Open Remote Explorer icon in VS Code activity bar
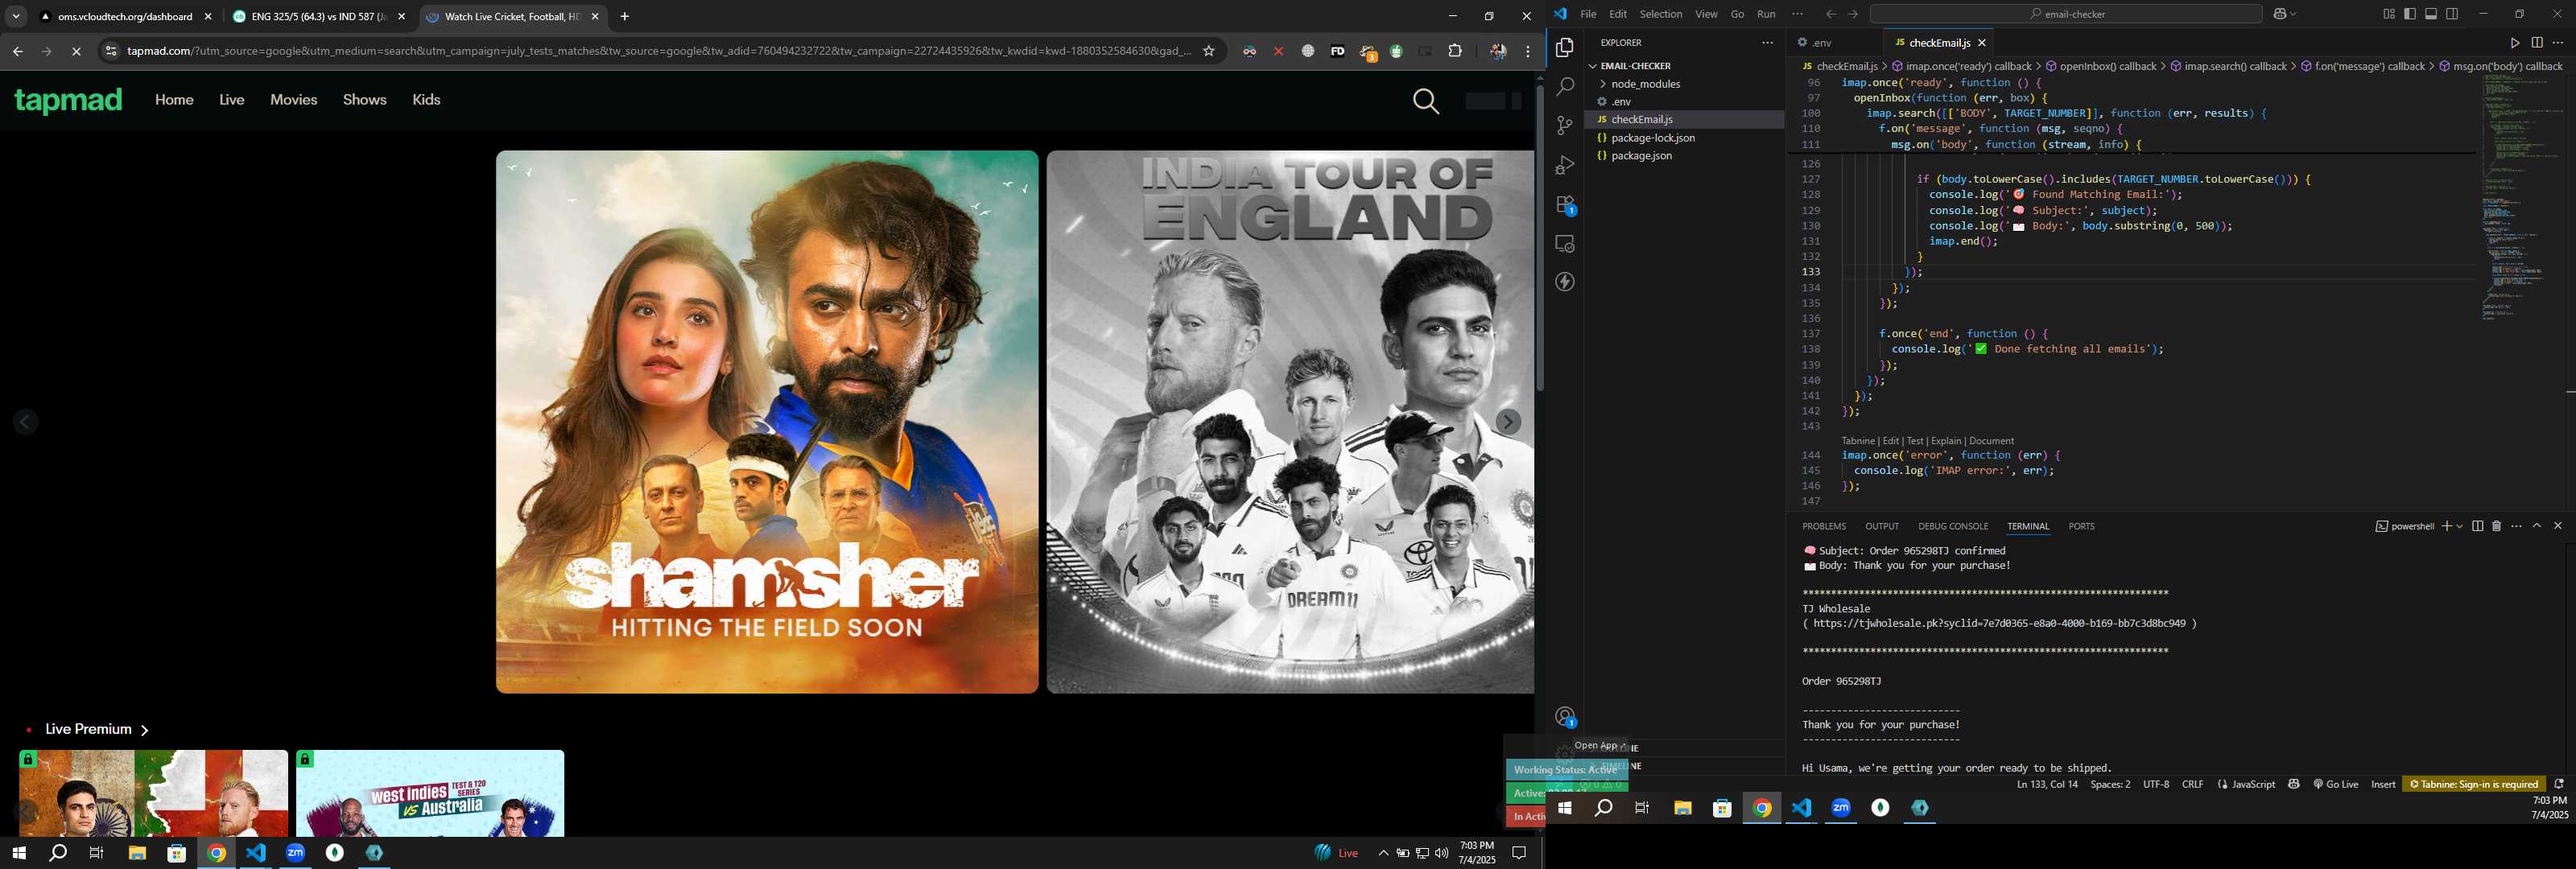Image resolution: width=2576 pixels, height=869 pixels. pyautogui.click(x=1565, y=244)
